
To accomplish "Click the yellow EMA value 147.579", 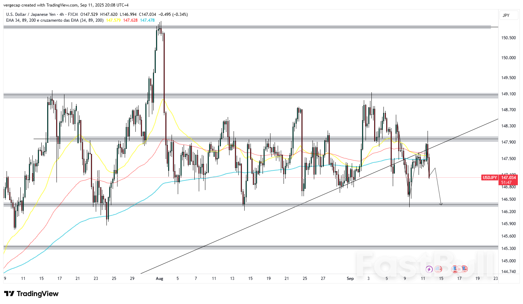I will click(113, 20).
